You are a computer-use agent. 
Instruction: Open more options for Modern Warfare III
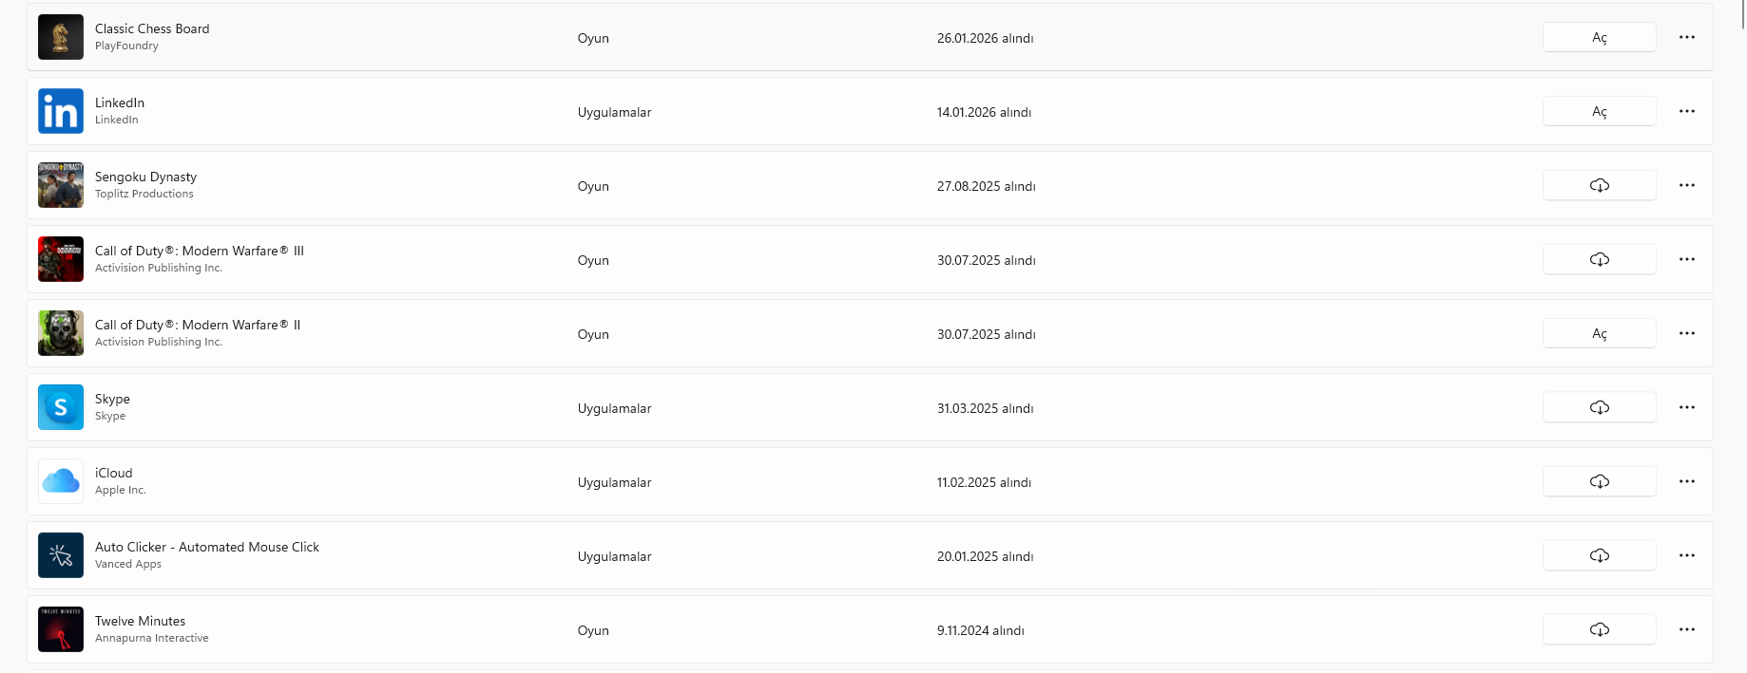pos(1687,259)
